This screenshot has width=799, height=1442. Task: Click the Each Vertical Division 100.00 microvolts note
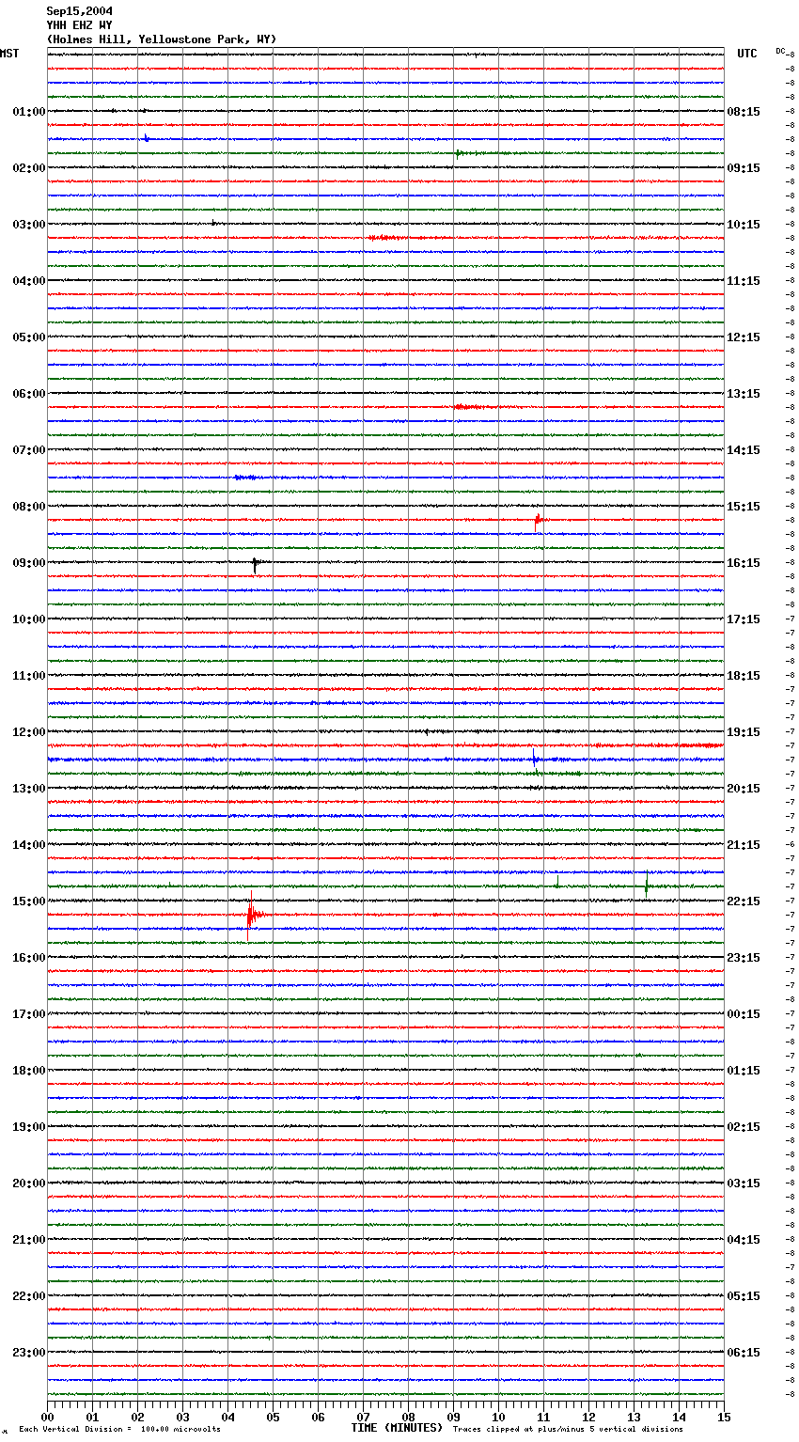pos(119,1430)
